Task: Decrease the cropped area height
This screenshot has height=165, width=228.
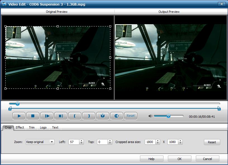Action: pos(180,143)
